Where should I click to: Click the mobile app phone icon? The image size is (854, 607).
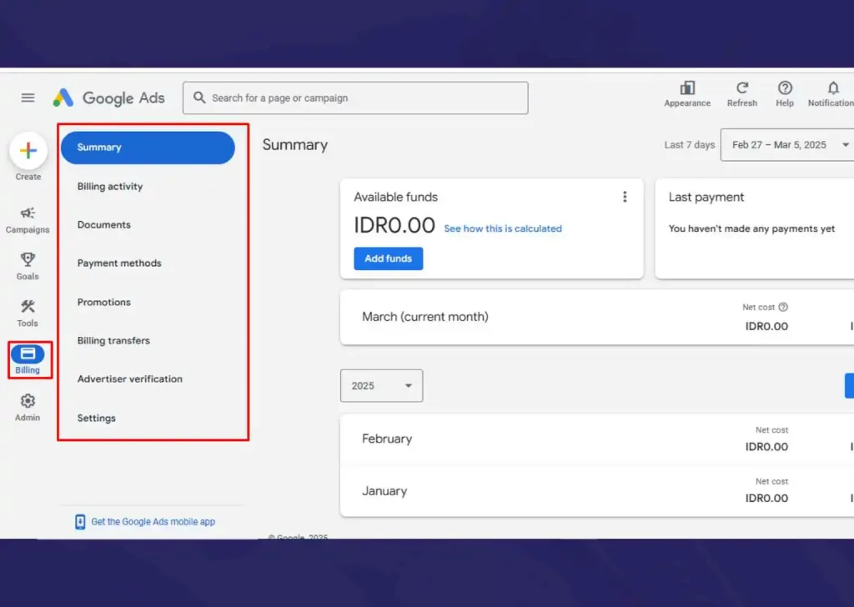(x=80, y=521)
